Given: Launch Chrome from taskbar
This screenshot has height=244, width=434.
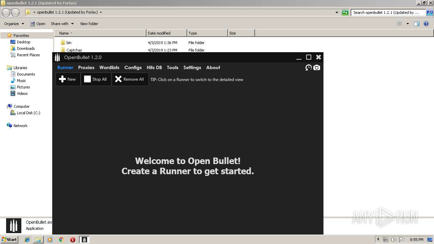Looking at the screenshot, I should click(61, 240).
